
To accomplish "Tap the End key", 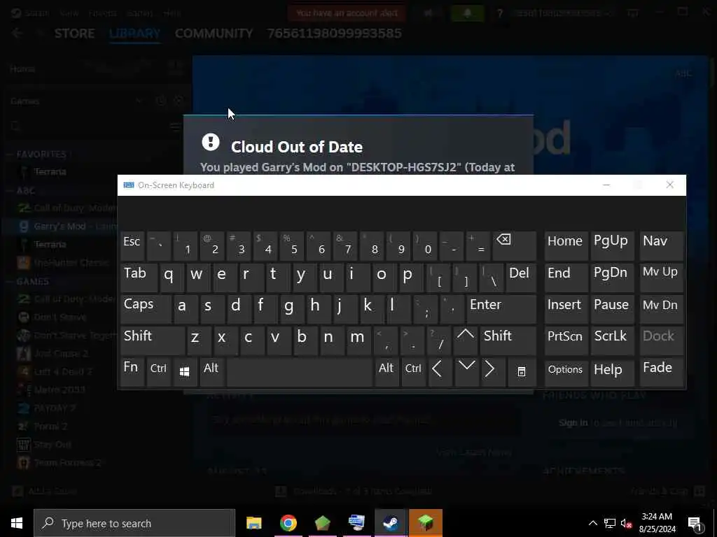I will 566,277.
